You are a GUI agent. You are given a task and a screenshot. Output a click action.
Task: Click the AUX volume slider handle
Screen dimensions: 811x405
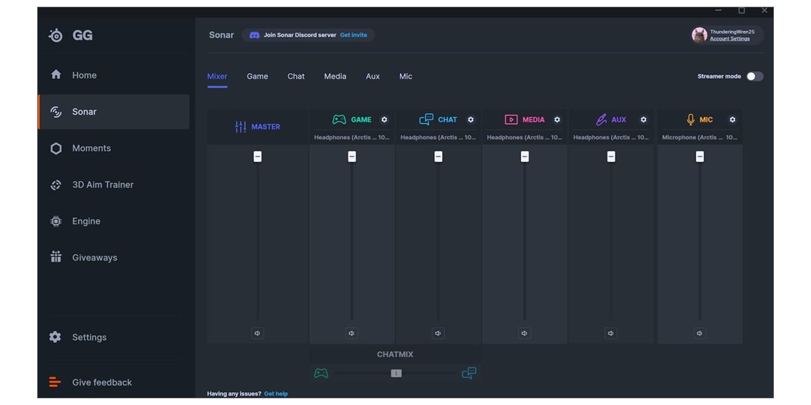coord(611,157)
